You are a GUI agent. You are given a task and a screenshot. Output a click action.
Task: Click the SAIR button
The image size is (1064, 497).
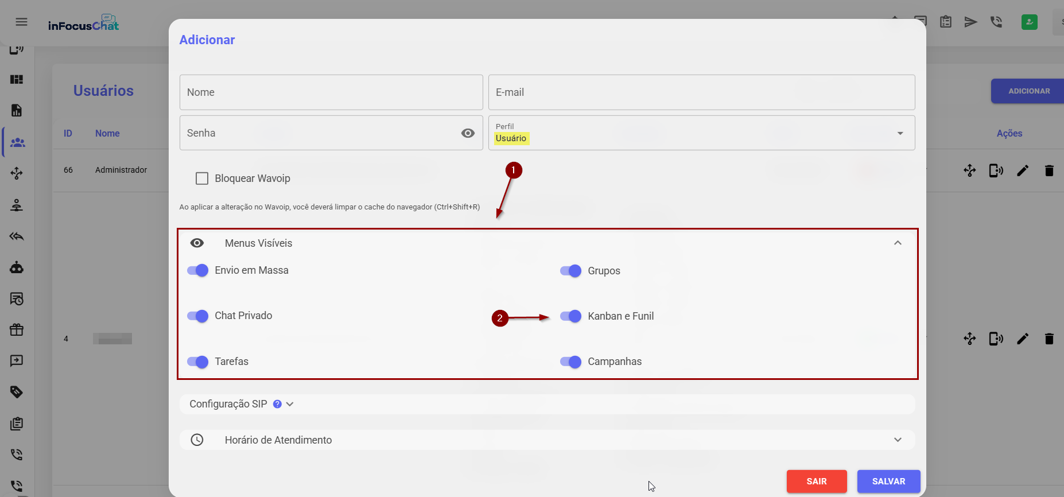point(816,482)
